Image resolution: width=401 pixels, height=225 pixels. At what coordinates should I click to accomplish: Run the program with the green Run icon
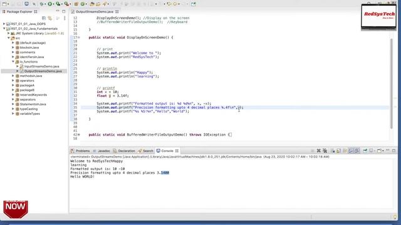(50, 4)
